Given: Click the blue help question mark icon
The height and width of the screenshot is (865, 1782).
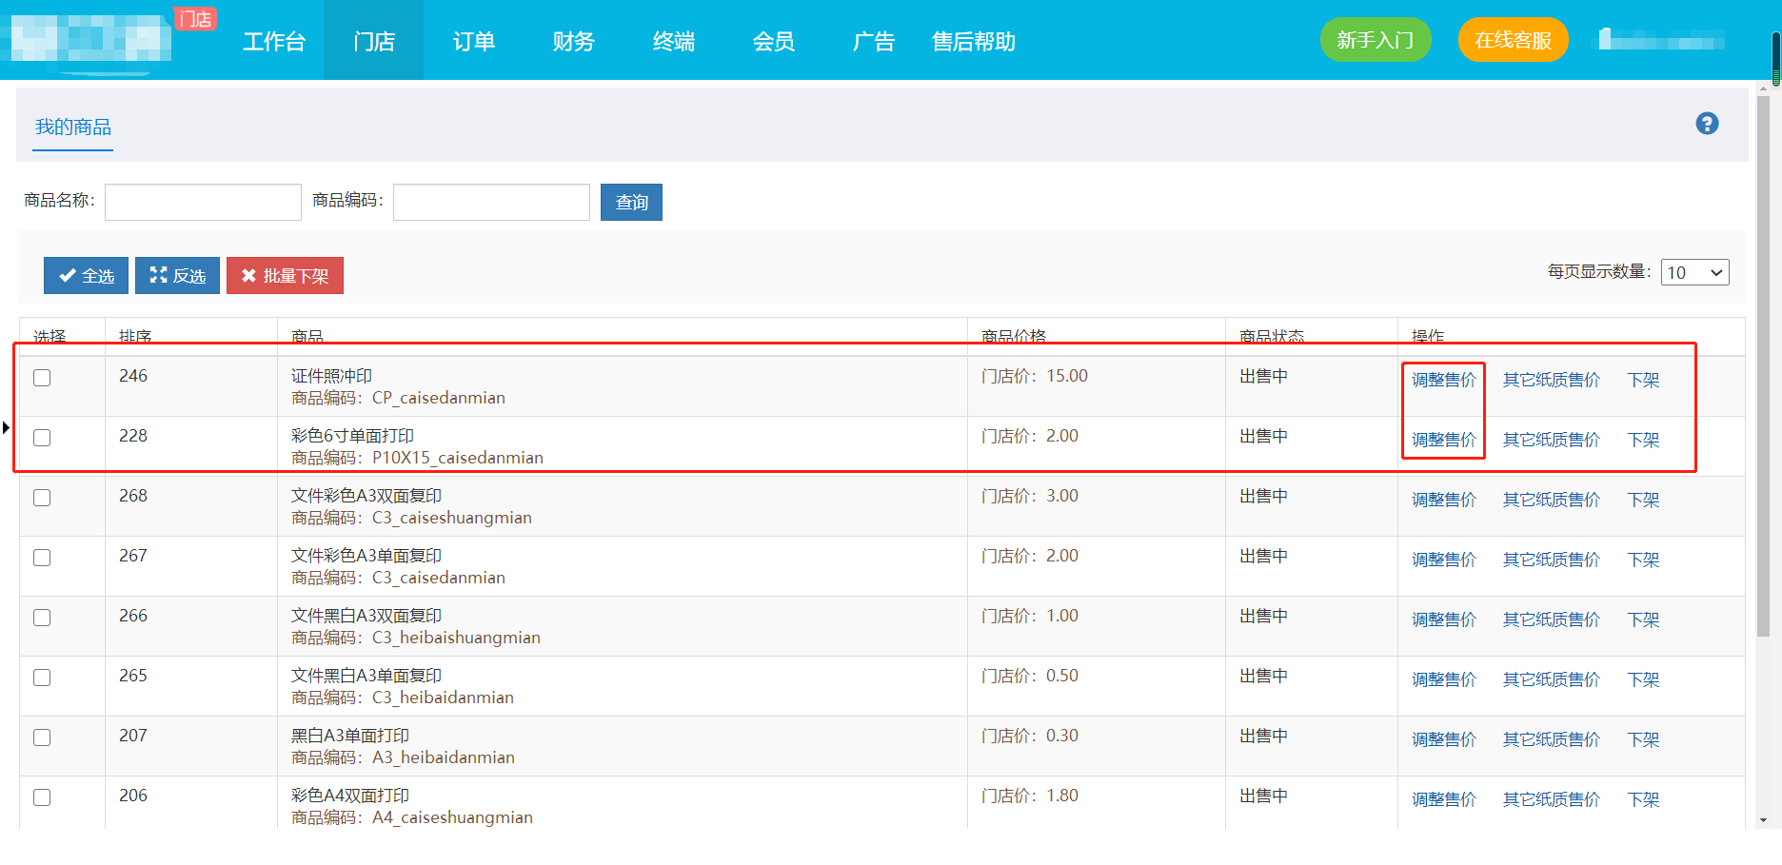Looking at the screenshot, I should (x=1707, y=124).
